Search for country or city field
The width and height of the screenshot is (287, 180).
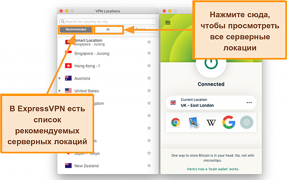tap(108, 22)
